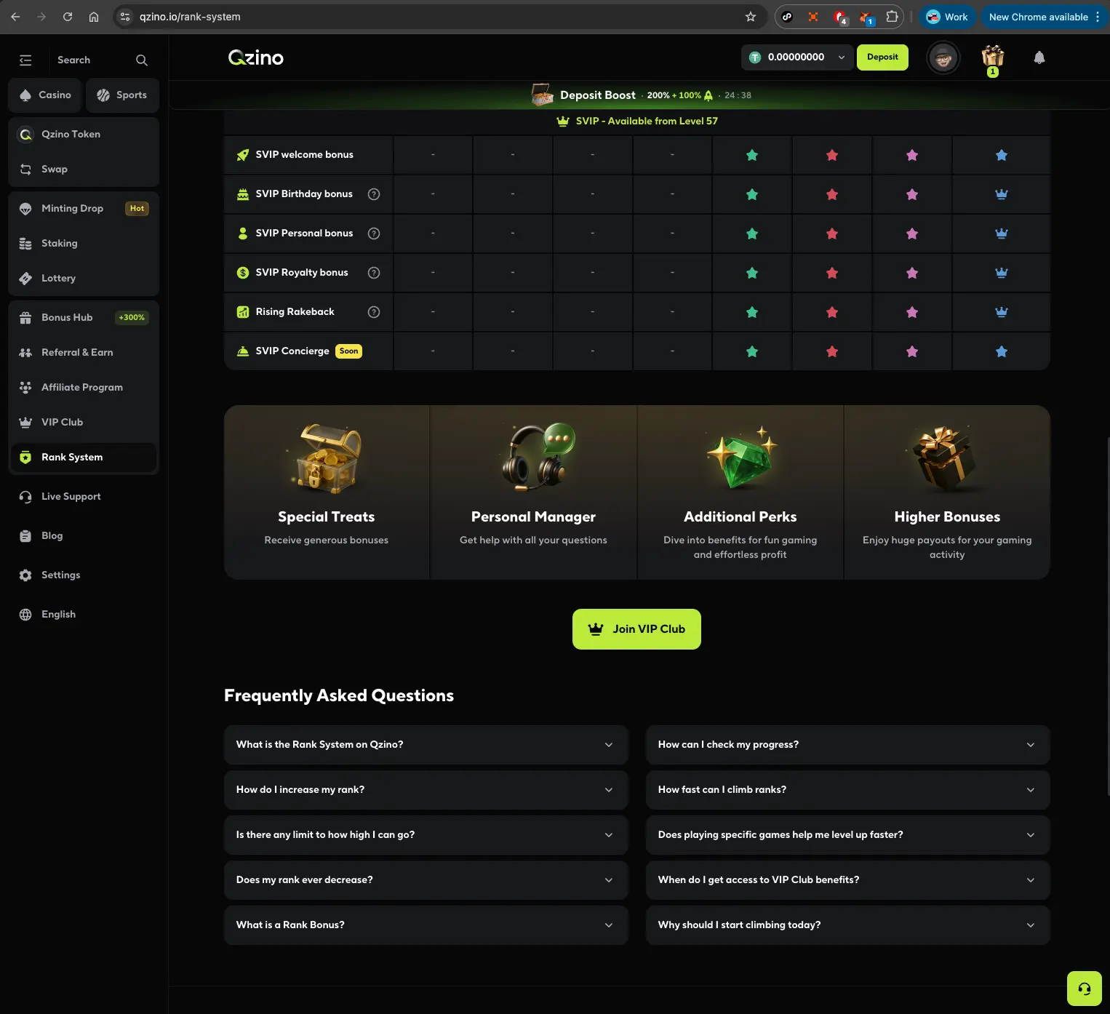
Task: Switch to Sports tab
Action: point(122,95)
